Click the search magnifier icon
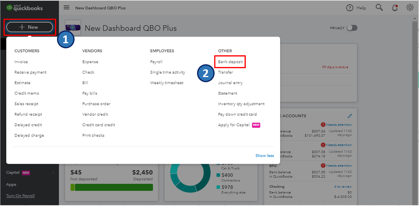419x206 pixels. pos(379,8)
